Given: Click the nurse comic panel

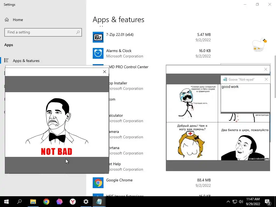Looking at the screenshot, I should point(192,141).
